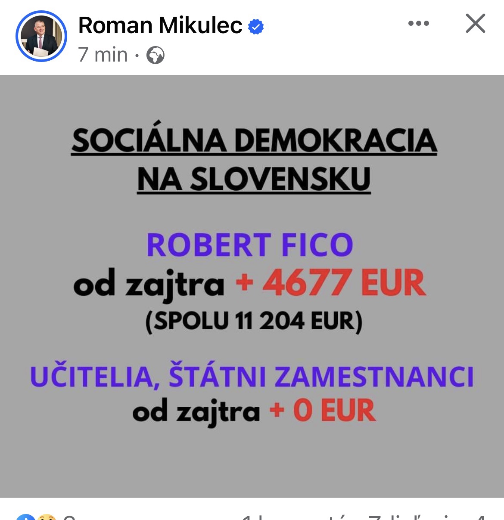
Task: Click the red "+ 4677 EUR" amount
Action: pos(331,283)
